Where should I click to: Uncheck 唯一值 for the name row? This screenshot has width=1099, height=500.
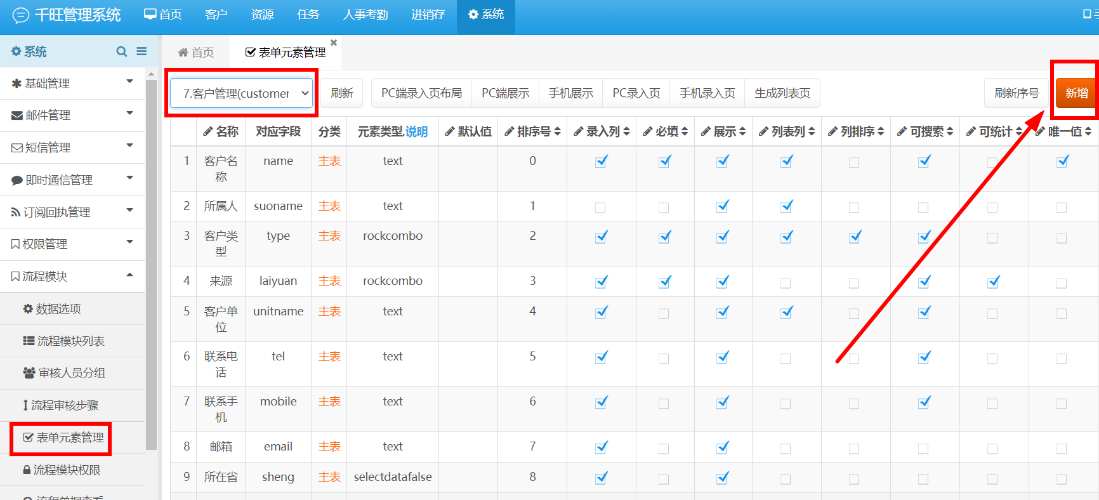pyautogui.click(x=1062, y=162)
